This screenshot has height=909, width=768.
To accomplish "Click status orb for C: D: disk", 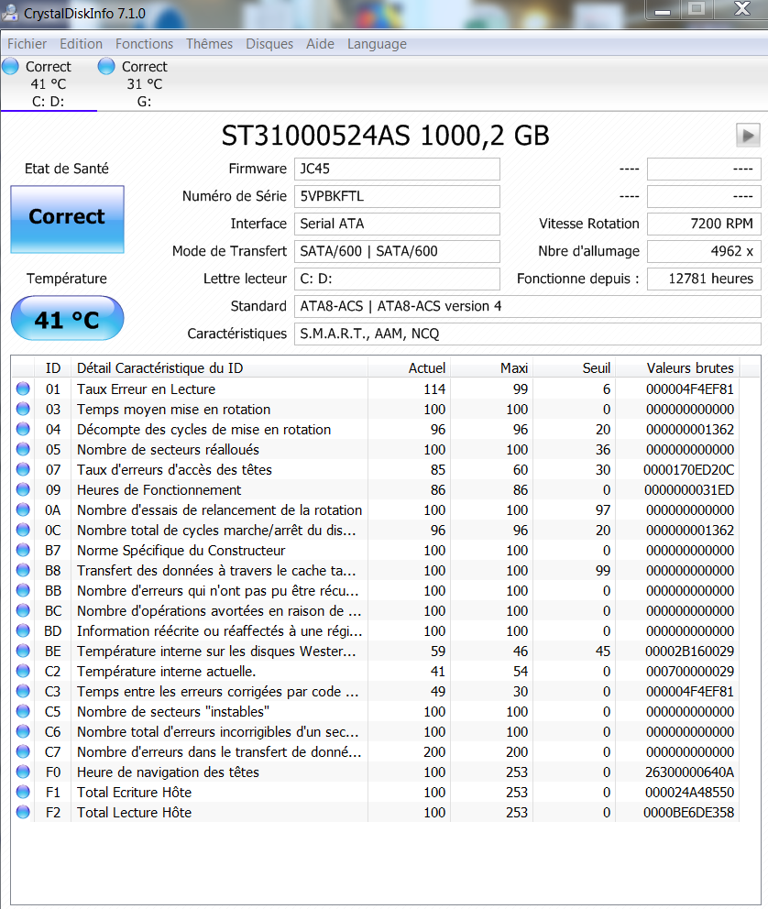I will coord(10,67).
